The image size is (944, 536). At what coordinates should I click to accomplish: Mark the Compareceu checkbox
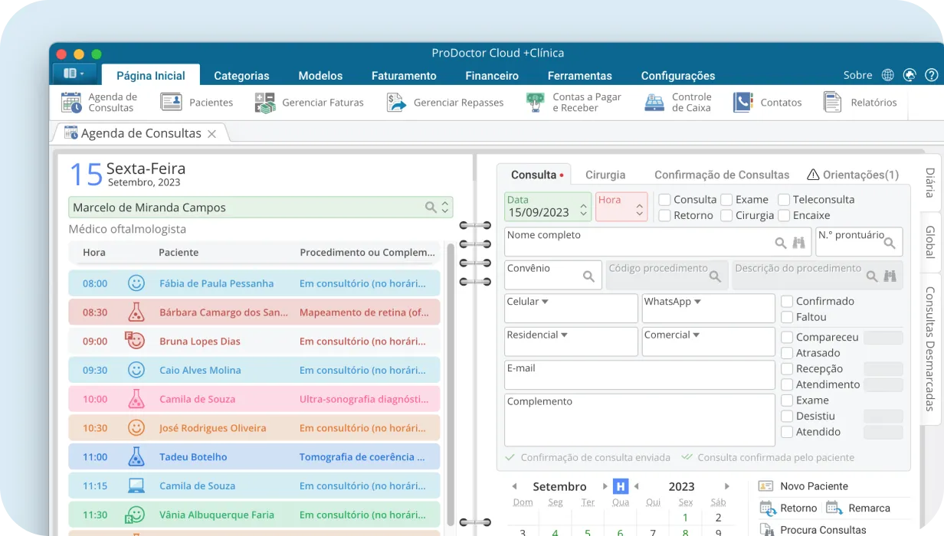pos(788,336)
